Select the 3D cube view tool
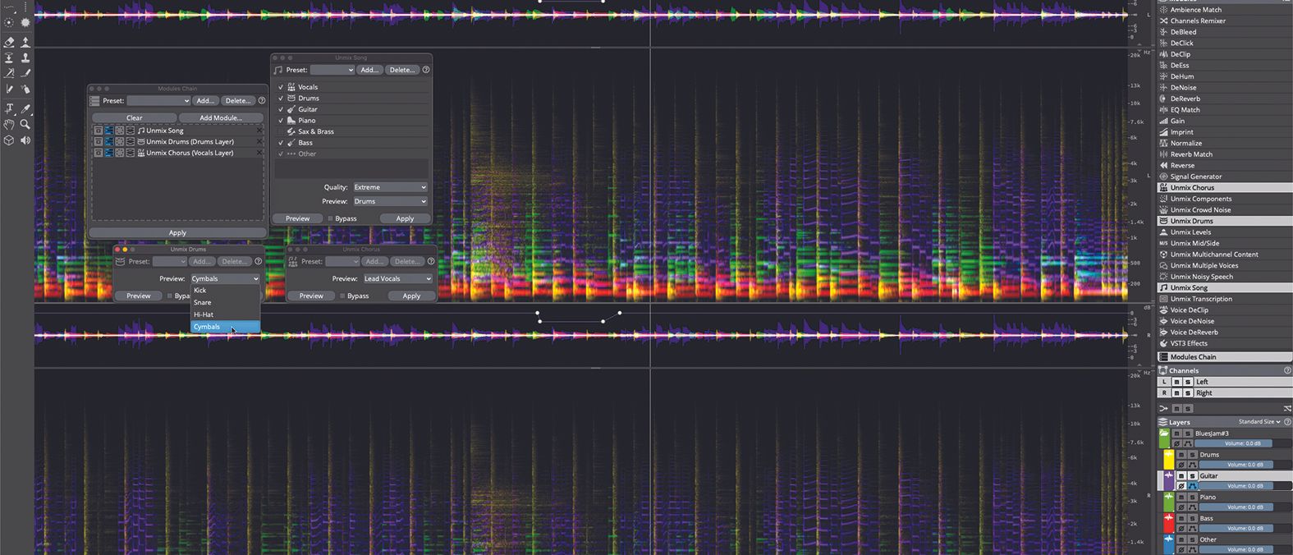The width and height of the screenshot is (1293, 555). point(9,140)
